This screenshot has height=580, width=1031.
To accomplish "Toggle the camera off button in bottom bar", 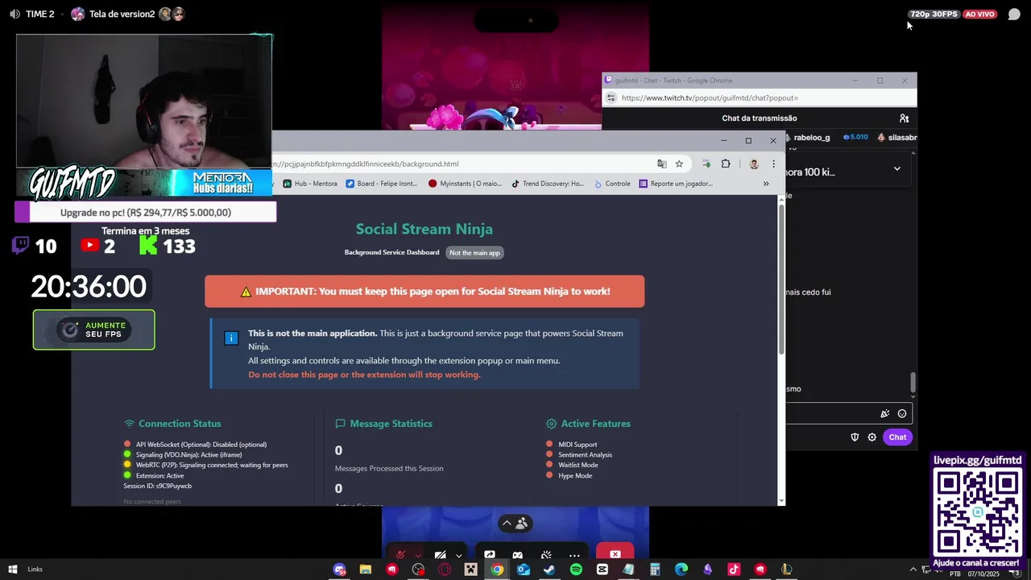I will pyautogui.click(x=440, y=555).
